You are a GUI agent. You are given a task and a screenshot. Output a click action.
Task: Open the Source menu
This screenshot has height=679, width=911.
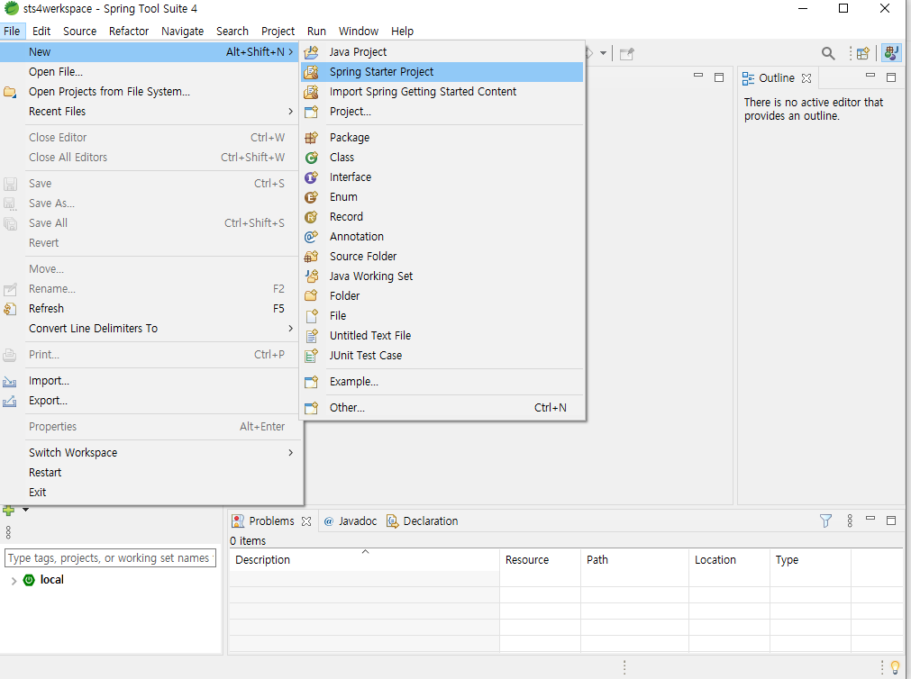79,32
